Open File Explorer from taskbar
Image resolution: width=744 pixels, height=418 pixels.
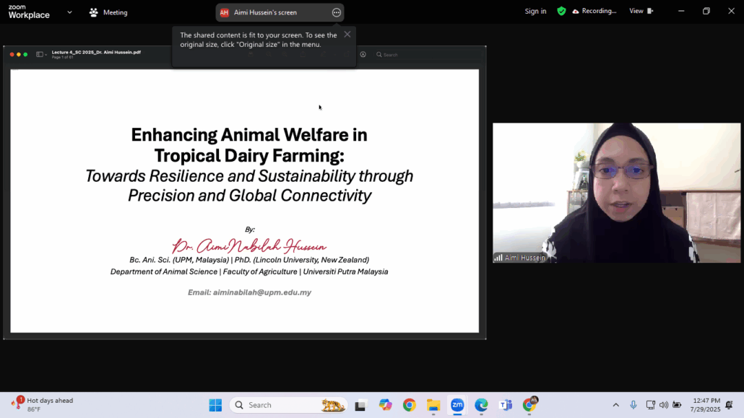433,405
